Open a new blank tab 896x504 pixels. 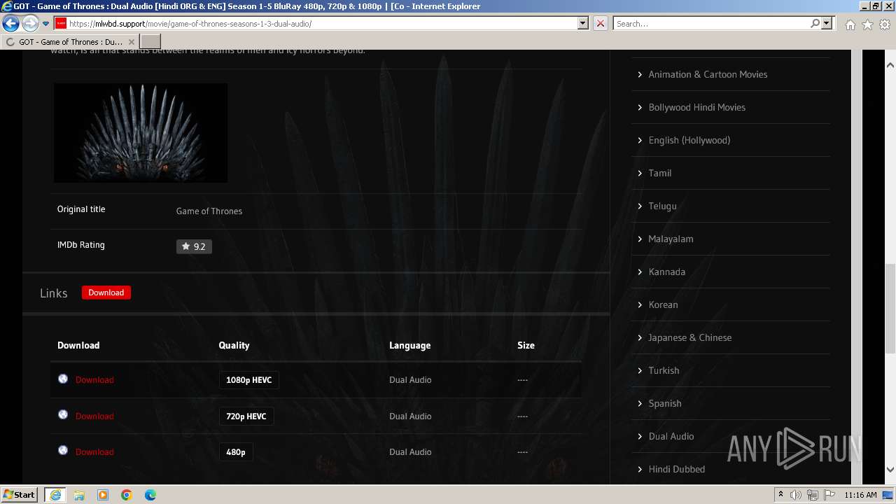click(150, 42)
